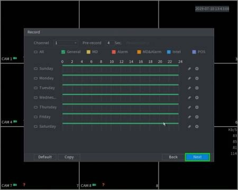Toggle the Wednesday checkbox

(35, 98)
